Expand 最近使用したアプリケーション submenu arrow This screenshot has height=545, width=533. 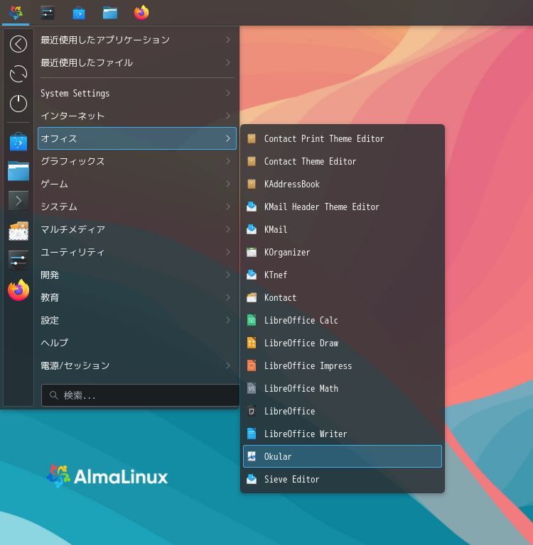228,40
